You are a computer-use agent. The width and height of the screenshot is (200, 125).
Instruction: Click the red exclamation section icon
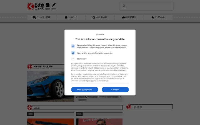(x=30, y=107)
